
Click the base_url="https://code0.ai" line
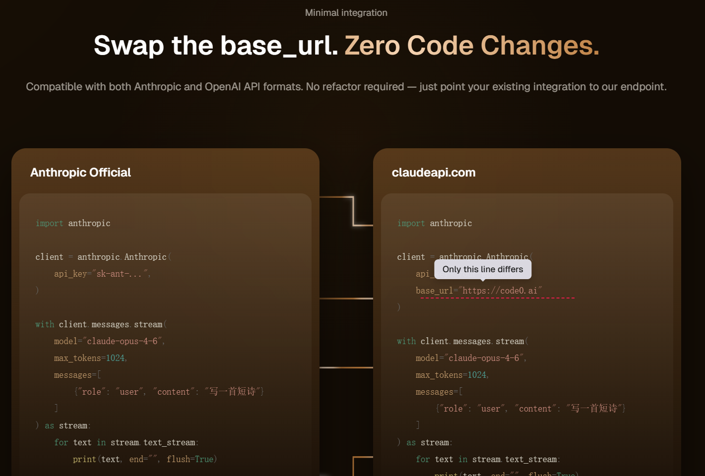point(479,291)
